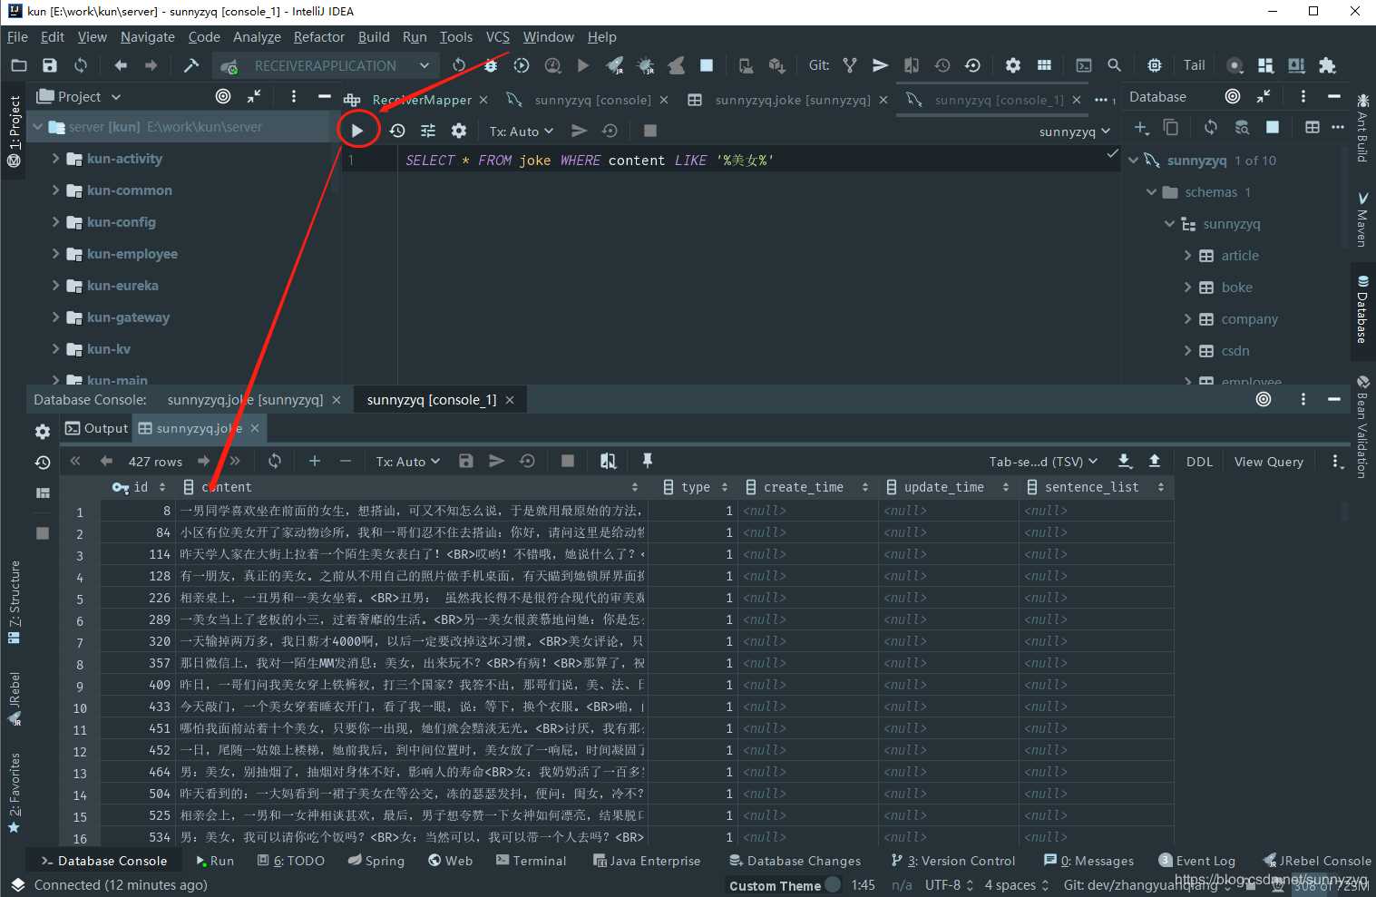Click inside the SQL editor on the SELECT statement
Screen dimensions: 1376x897
pos(590,161)
